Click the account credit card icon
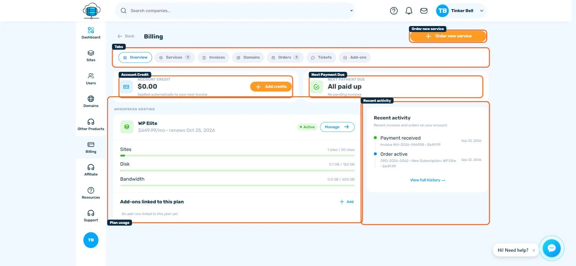The width and height of the screenshot is (576, 266). coord(126,87)
